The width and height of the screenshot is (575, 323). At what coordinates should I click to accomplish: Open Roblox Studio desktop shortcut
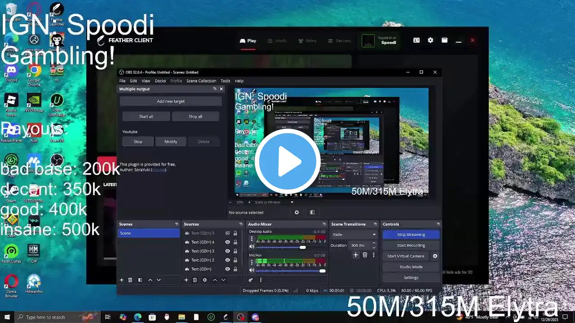pos(11,105)
